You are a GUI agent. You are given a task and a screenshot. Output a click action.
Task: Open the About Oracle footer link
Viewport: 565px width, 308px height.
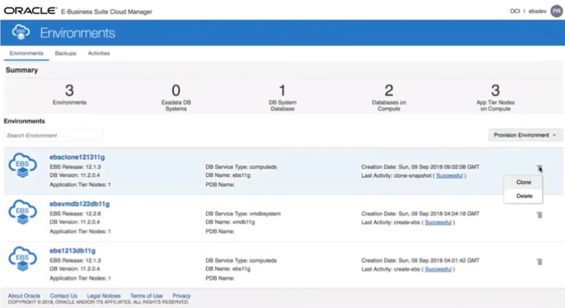[24, 296]
